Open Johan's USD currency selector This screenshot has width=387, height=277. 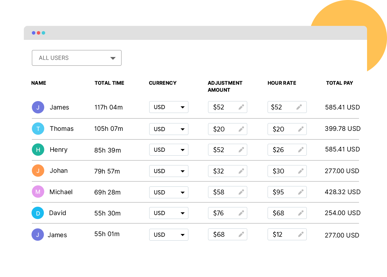168,171
